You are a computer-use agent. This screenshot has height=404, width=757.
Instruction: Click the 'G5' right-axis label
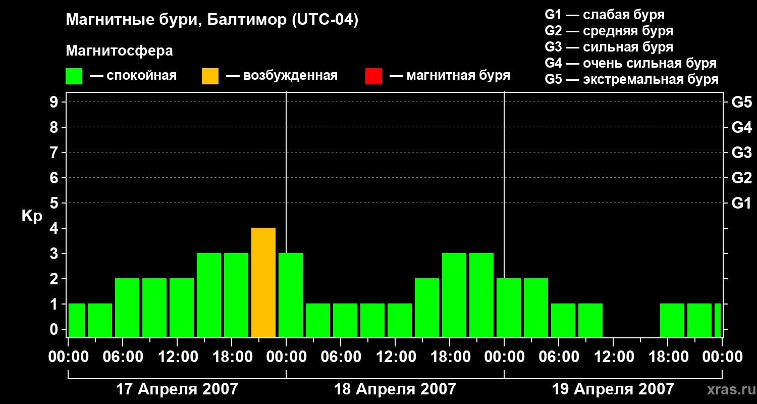pyautogui.click(x=742, y=102)
